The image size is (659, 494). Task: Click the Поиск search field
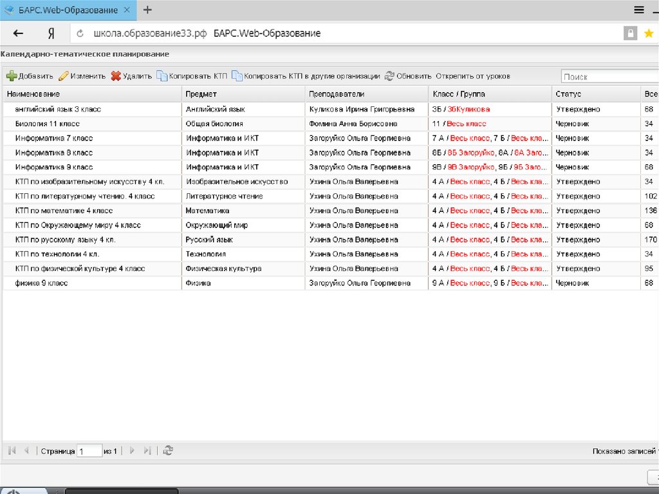point(608,77)
